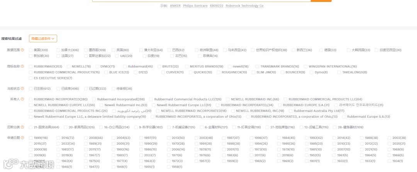The height and width of the screenshot is (172, 417).
Task: Check the 2022(34) date checkbox
Action: point(58,144)
